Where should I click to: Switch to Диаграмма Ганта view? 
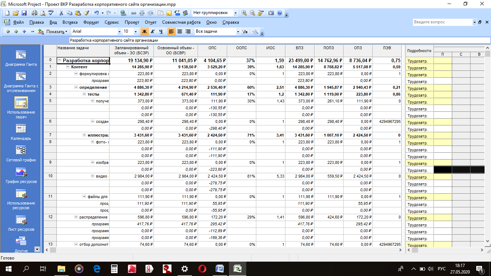21,59
